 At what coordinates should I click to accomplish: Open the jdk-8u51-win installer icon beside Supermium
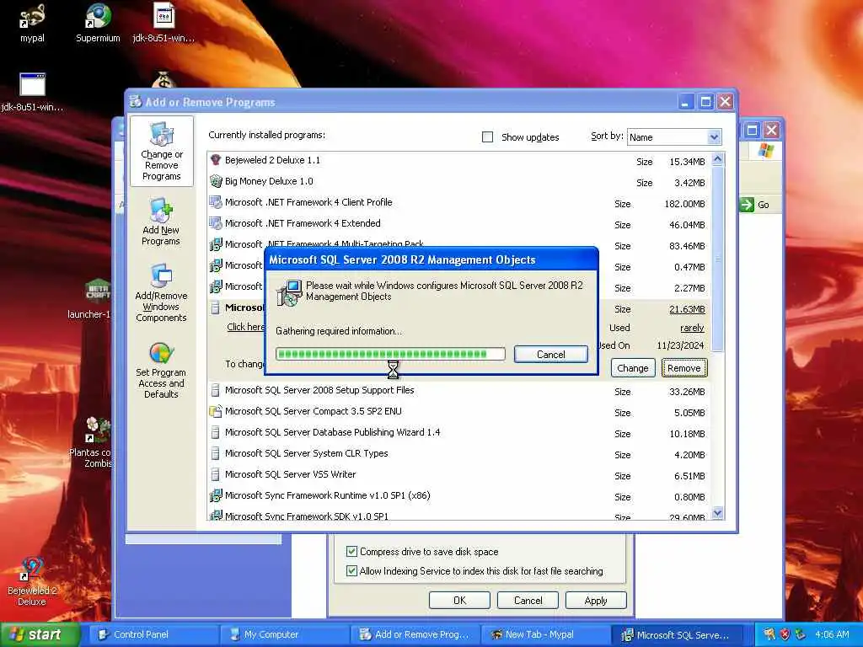point(163,16)
